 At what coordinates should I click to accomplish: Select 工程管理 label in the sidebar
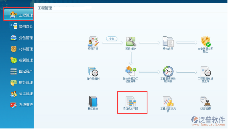pyautogui.click(x=26, y=15)
